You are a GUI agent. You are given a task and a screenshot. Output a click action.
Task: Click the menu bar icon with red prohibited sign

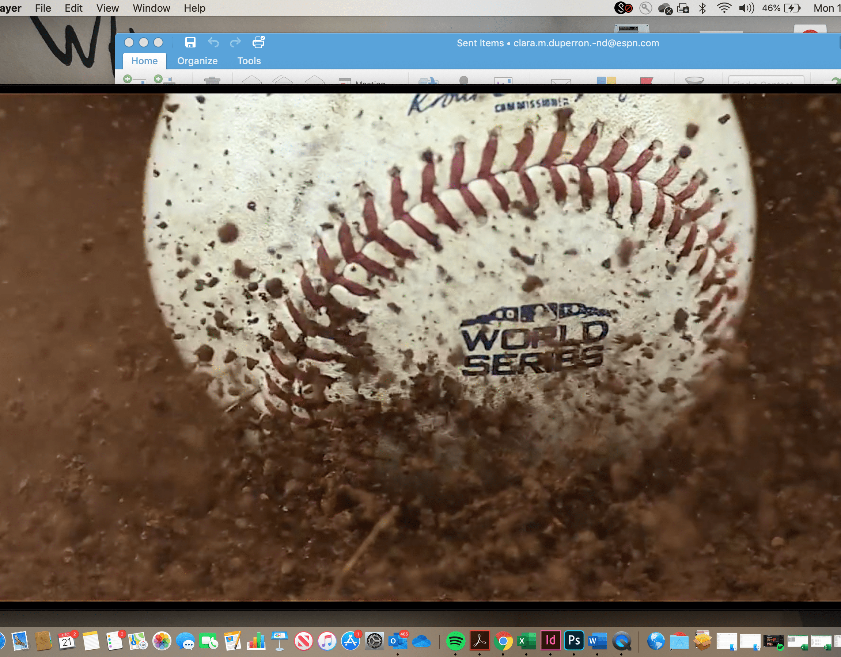click(623, 8)
